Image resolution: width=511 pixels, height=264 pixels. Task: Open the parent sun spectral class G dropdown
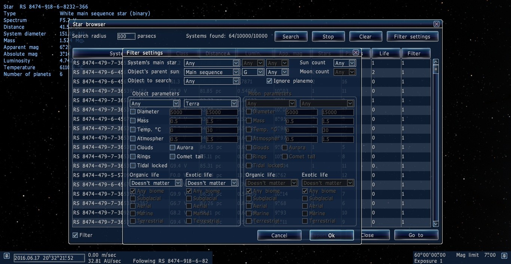(253, 72)
